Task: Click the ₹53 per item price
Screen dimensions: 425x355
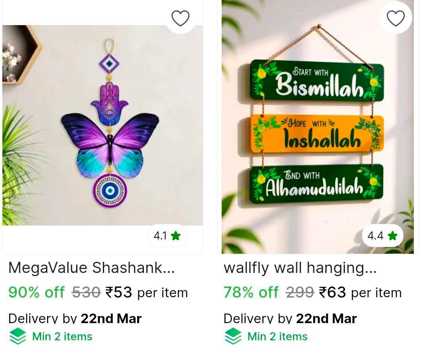Action: [x=146, y=292]
